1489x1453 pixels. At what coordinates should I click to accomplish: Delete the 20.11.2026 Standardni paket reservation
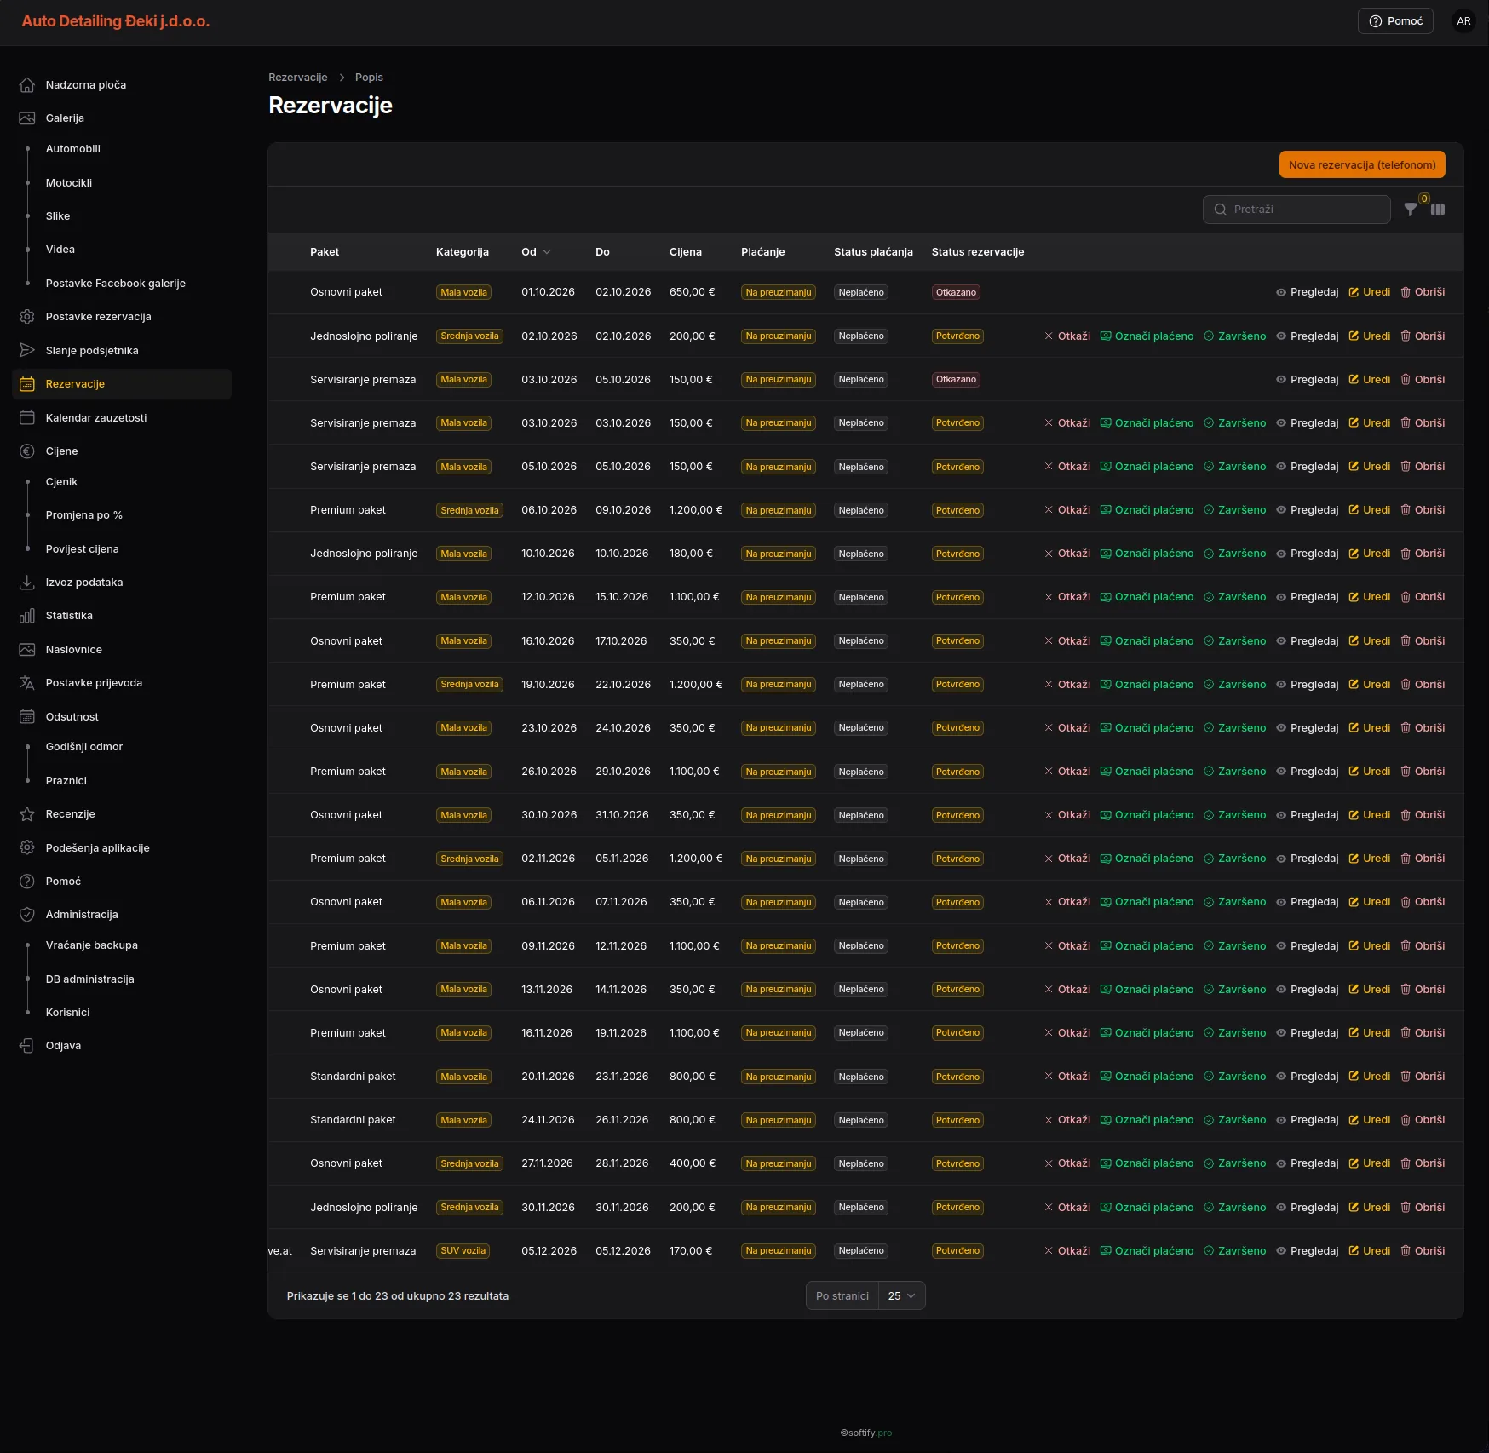(x=1423, y=1077)
